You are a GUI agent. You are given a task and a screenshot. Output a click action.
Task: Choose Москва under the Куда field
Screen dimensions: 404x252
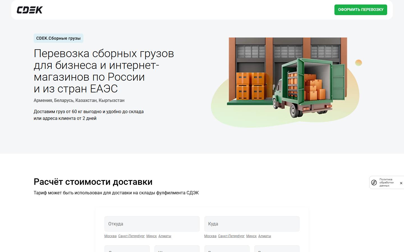(x=210, y=236)
